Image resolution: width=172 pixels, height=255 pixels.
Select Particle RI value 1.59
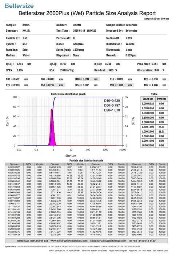pyautogui.click(x=25, y=38)
